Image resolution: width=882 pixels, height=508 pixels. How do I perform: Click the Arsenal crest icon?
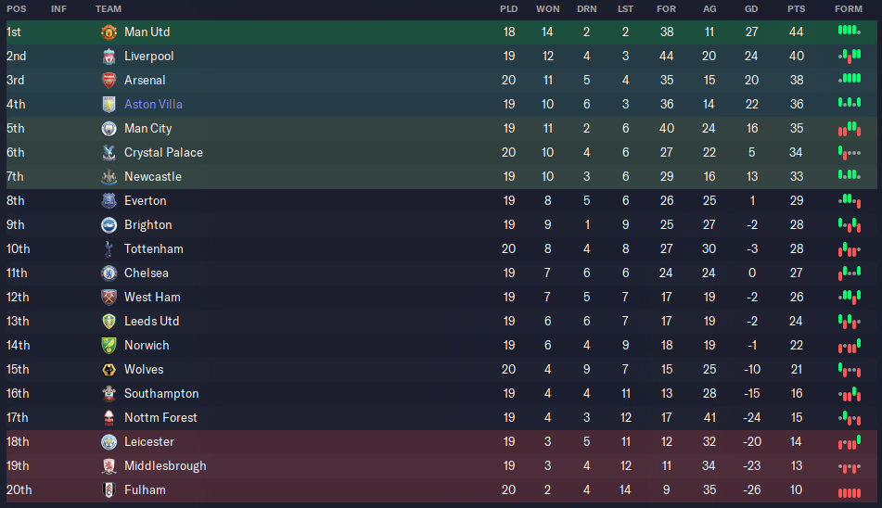click(x=109, y=81)
